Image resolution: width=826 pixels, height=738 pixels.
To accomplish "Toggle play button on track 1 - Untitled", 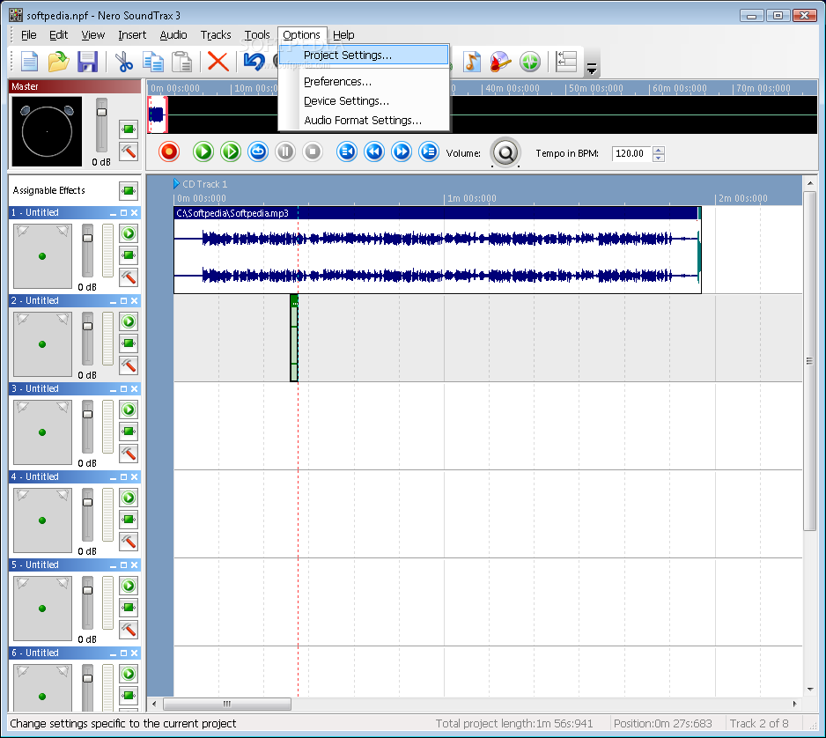I will pyautogui.click(x=129, y=233).
